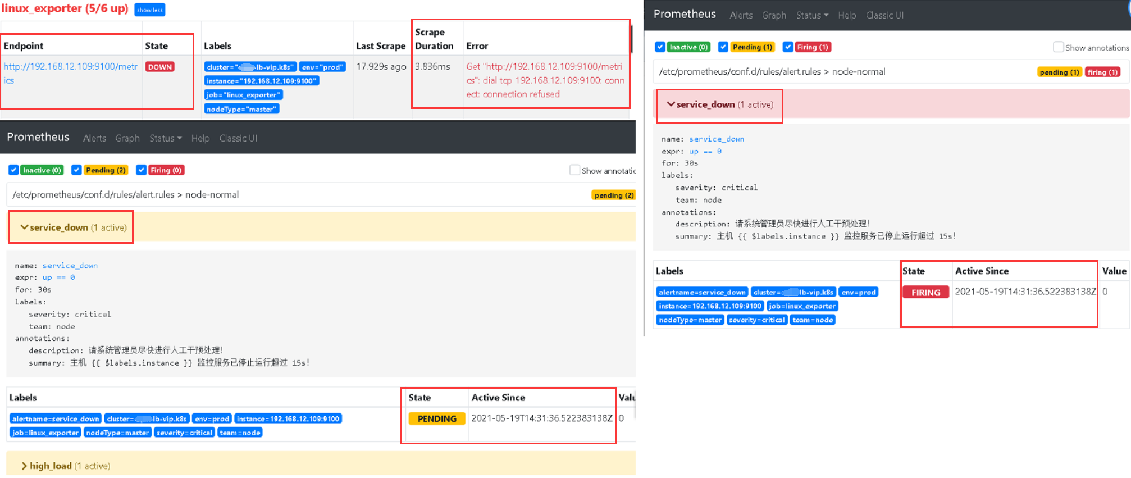
Task: Open Graph in left Prometheus navbar
Action: (127, 138)
